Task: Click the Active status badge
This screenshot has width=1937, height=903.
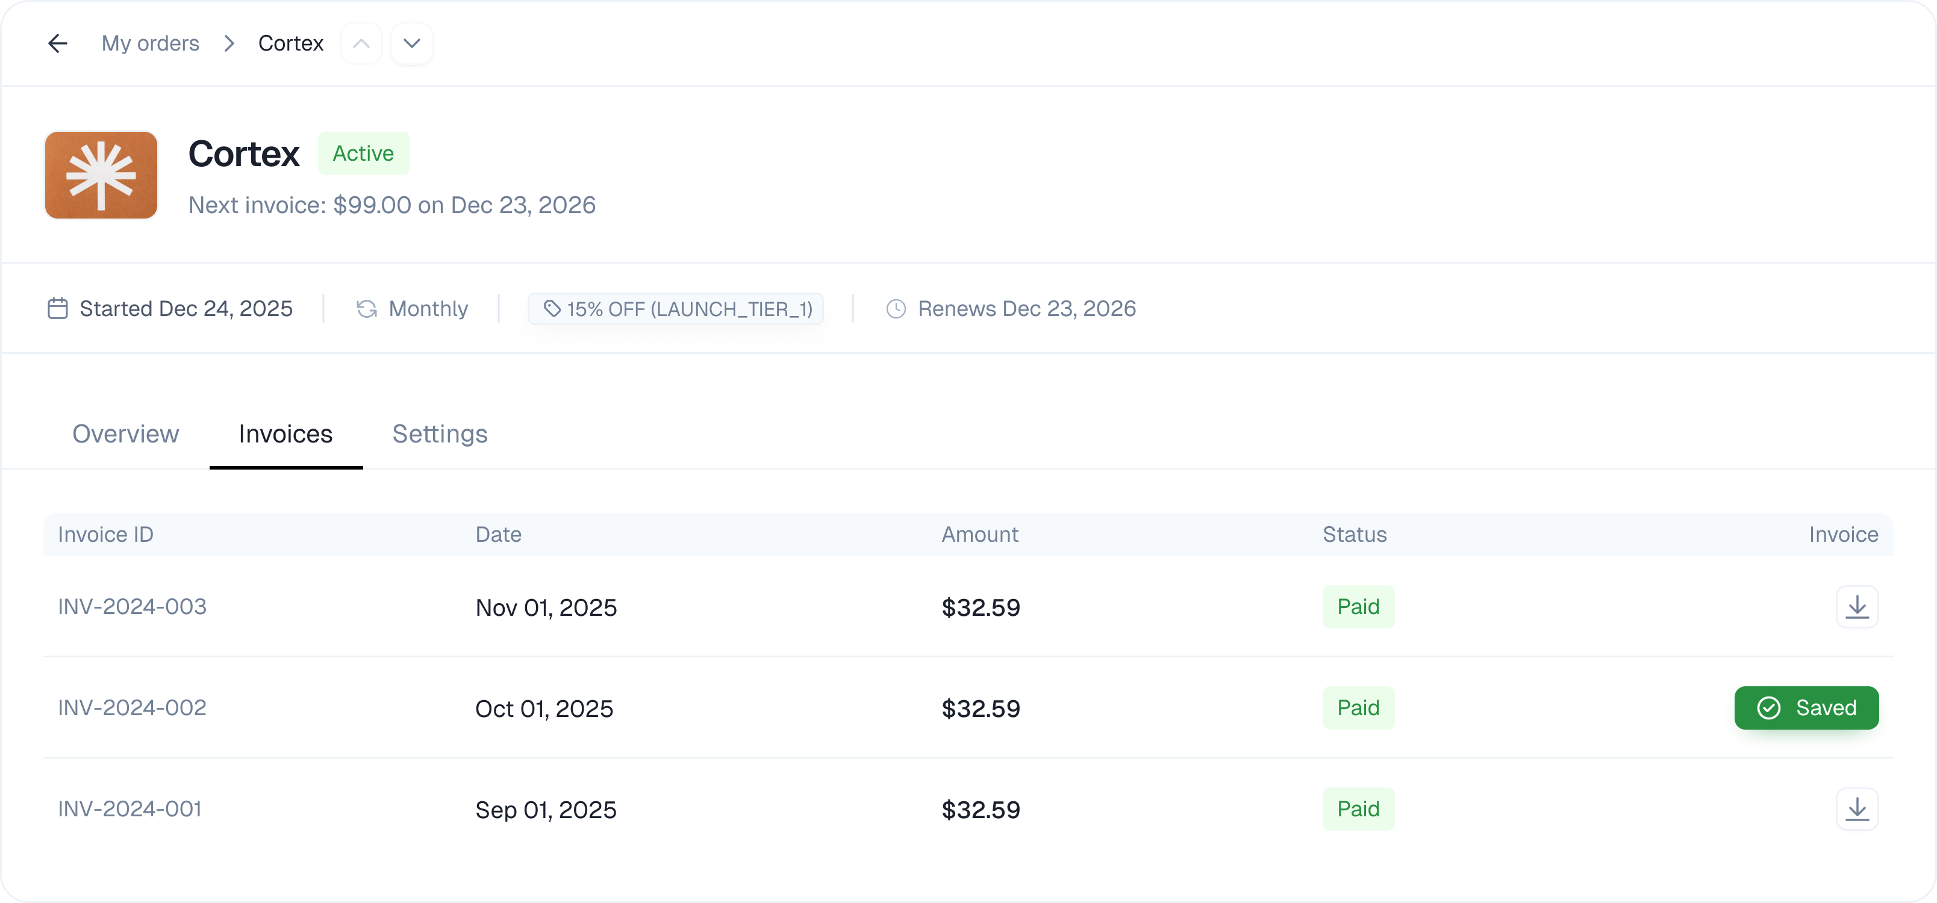Action: point(363,154)
